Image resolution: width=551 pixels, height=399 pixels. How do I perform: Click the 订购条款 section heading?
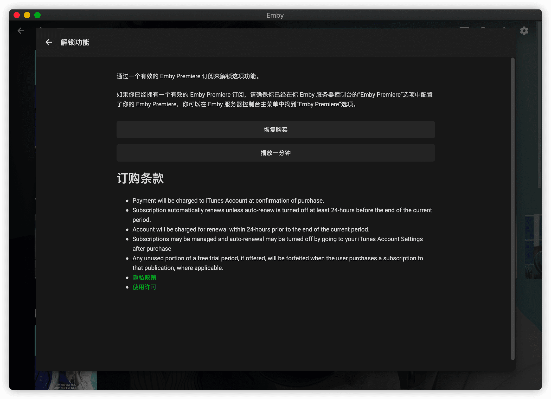coord(140,178)
